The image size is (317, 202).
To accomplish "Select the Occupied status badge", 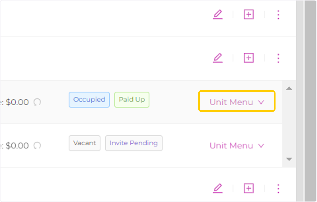I will pos(89,100).
